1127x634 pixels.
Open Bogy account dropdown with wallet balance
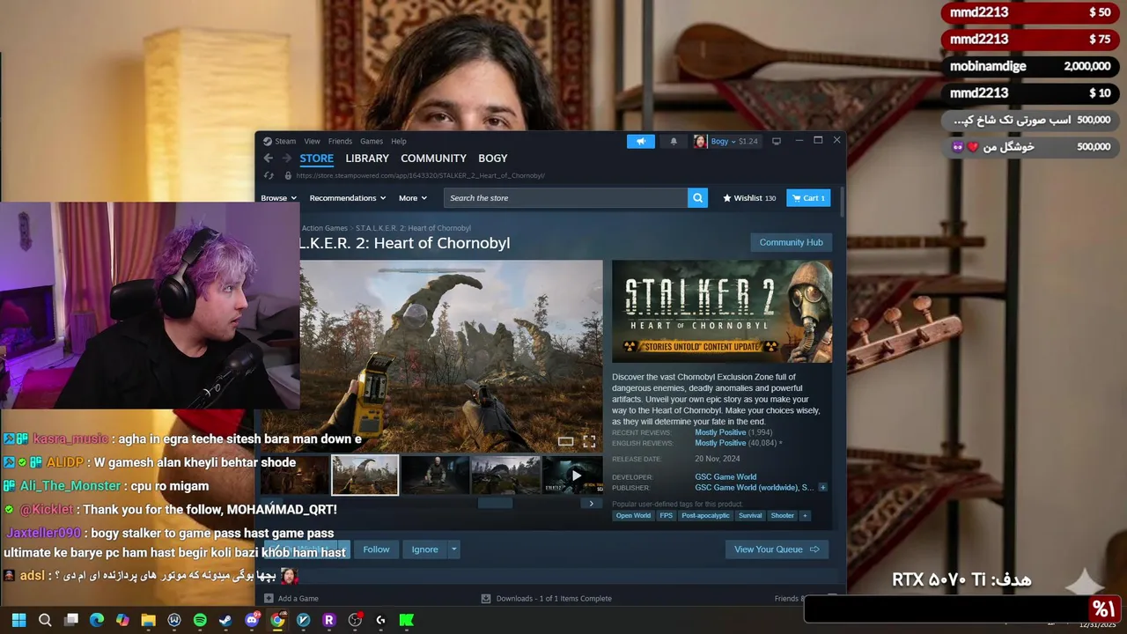(734, 141)
